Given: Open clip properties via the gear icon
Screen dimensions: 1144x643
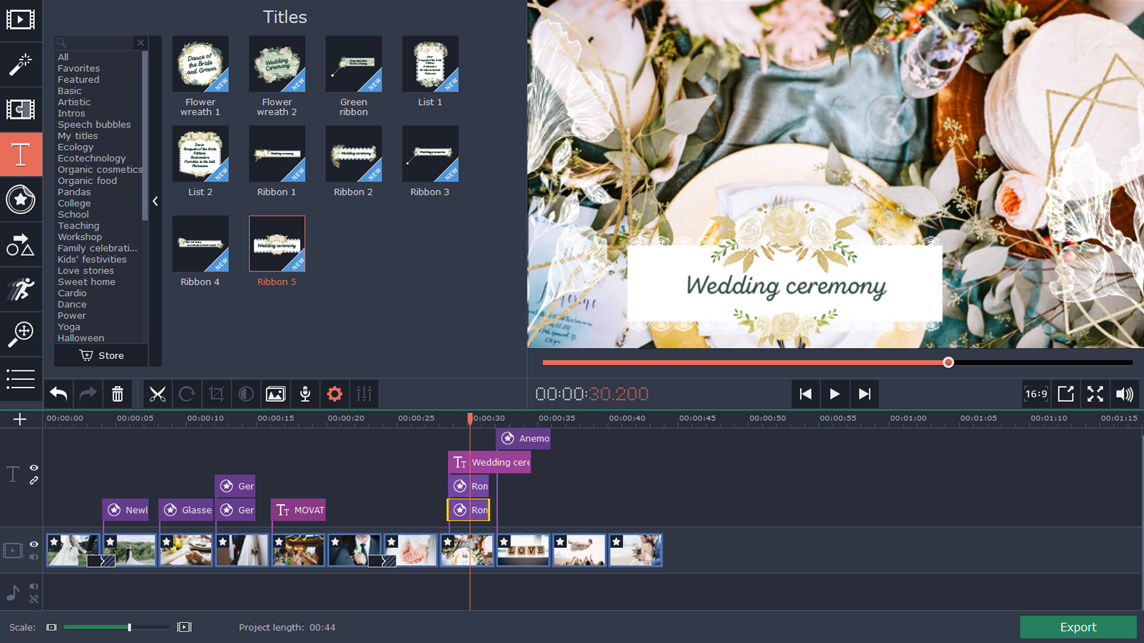Looking at the screenshot, I should (334, 394).
